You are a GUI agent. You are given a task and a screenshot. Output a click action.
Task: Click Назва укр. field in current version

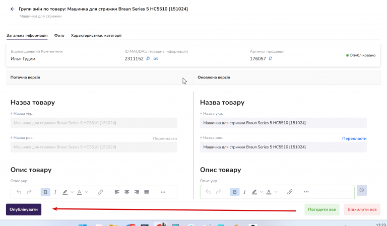pyautogui.click(x=94, y=123)
